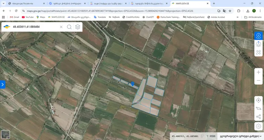Open a new browser tab
264x140 pixels.
tap(214, 3)
